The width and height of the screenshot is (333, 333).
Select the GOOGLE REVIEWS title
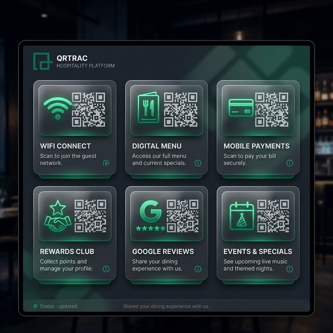pos(163,251)
